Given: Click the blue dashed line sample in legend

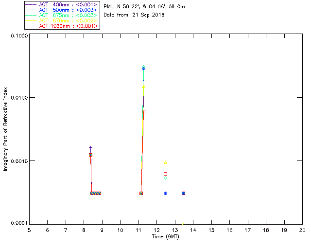Looking at the screenshot, I should (x=31, y=10).
